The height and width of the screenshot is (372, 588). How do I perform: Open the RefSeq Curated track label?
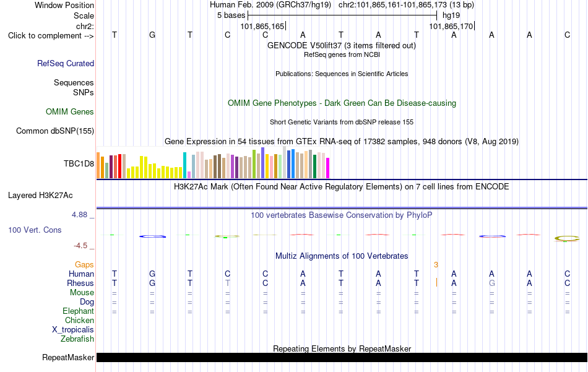point(66,63)
